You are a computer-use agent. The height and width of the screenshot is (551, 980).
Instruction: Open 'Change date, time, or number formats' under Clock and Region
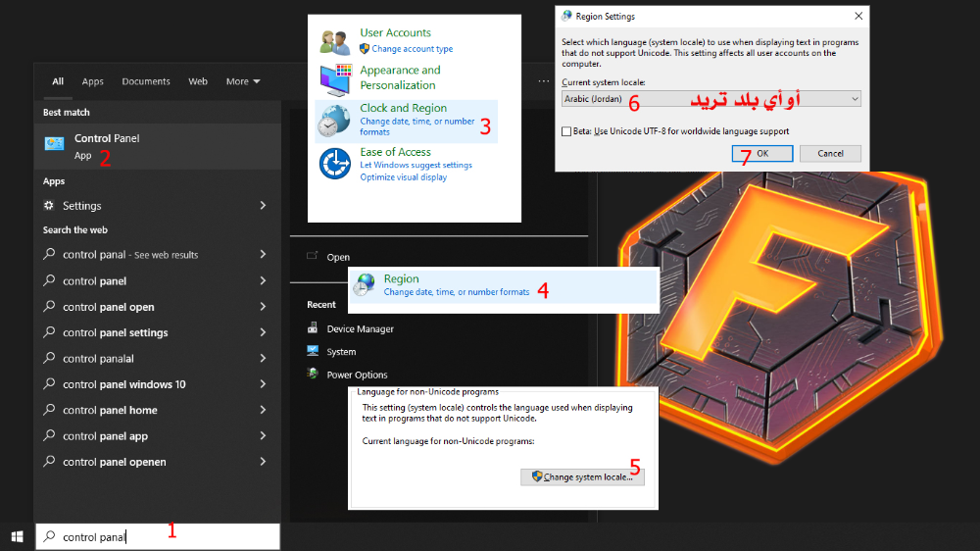417,126
